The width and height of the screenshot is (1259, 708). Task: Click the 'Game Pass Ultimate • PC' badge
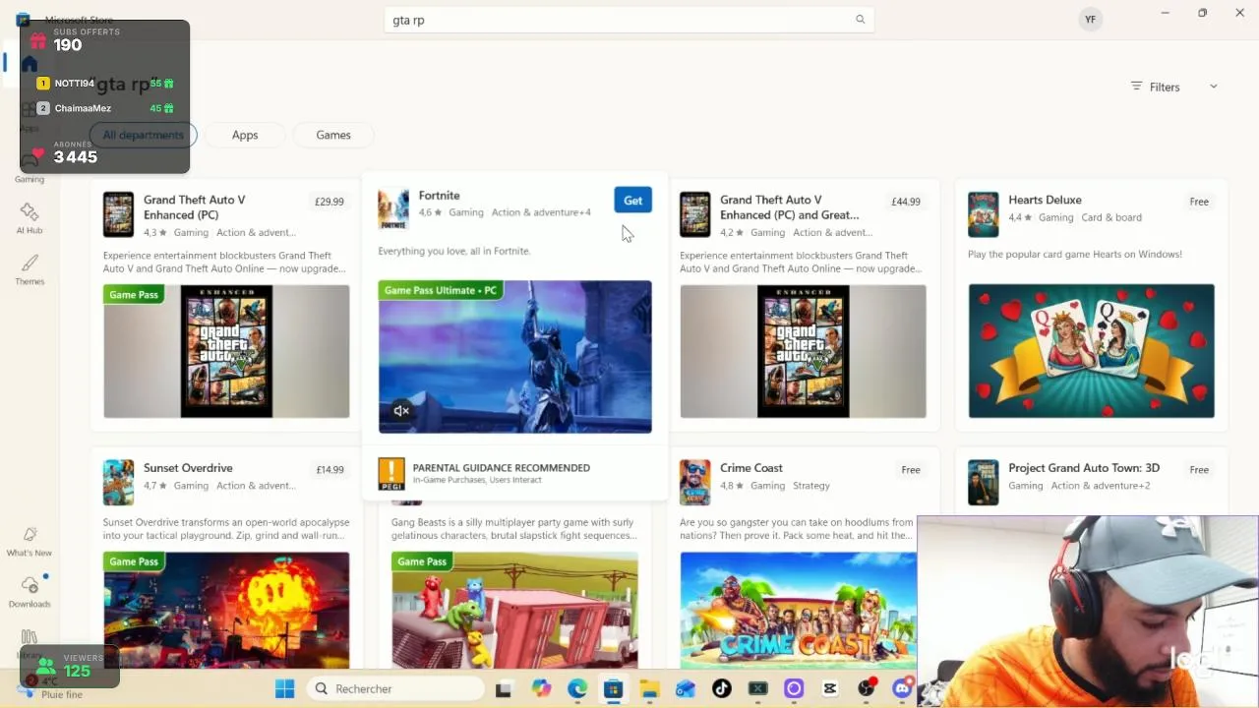click(441, 290)
